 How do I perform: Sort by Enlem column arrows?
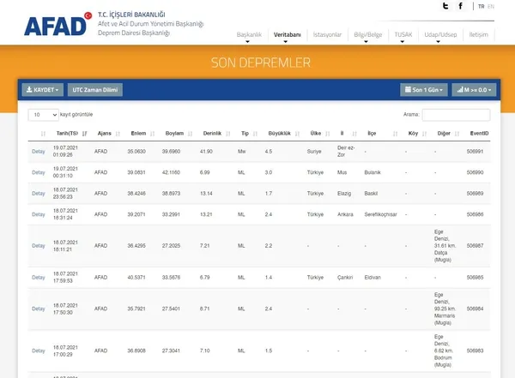click(153, 134)
